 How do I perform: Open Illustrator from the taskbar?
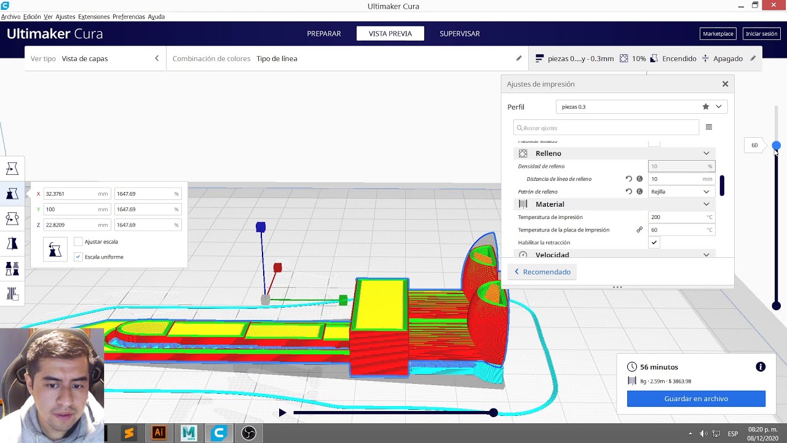159,433
